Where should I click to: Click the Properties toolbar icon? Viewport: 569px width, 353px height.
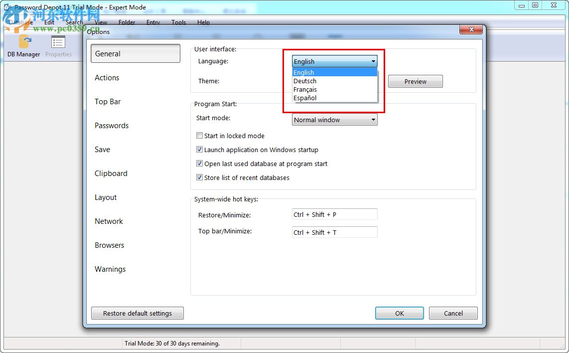point(58,46)
